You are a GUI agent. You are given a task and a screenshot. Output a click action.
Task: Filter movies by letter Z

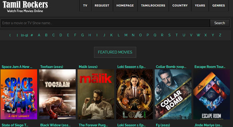pos(220,35)
